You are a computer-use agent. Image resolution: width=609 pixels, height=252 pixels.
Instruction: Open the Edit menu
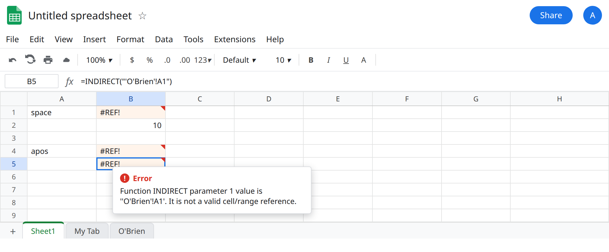pyautogui.click(x=37, y=39)
